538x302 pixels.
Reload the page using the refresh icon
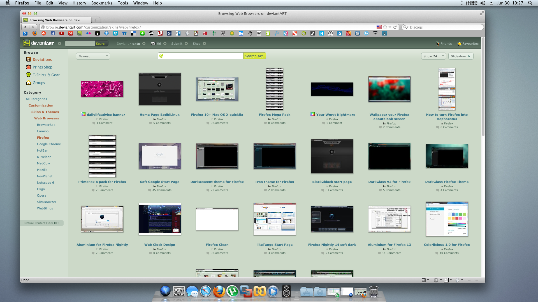[395, 27]
